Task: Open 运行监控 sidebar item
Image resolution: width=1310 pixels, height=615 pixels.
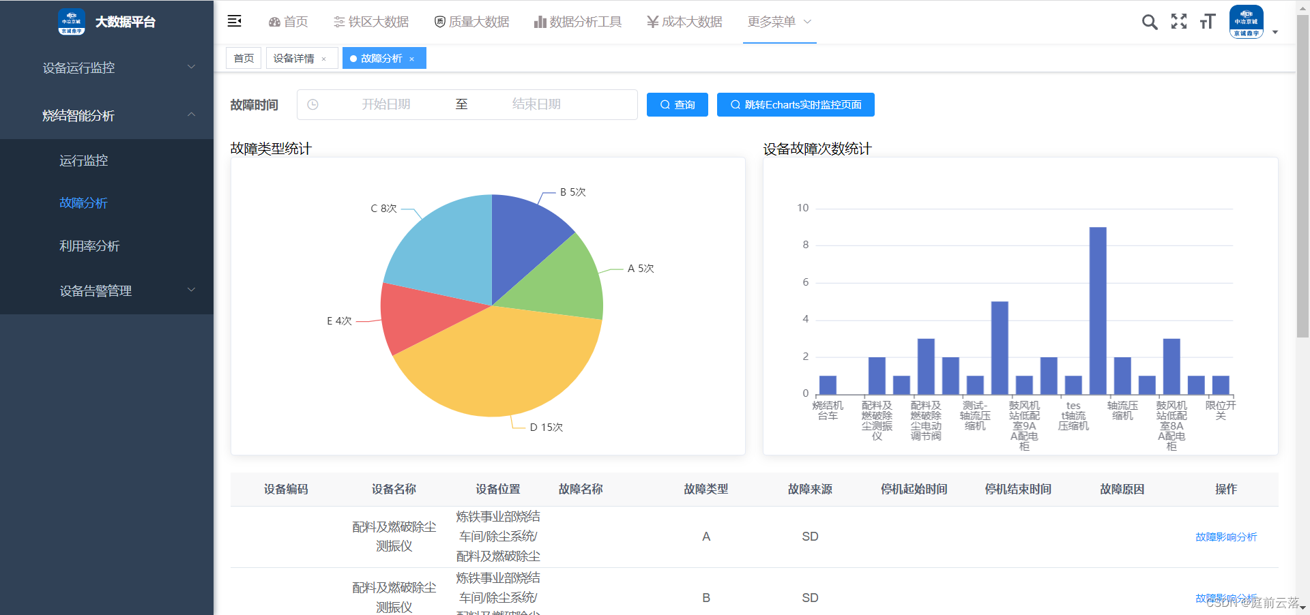Action: click(106, 160)
